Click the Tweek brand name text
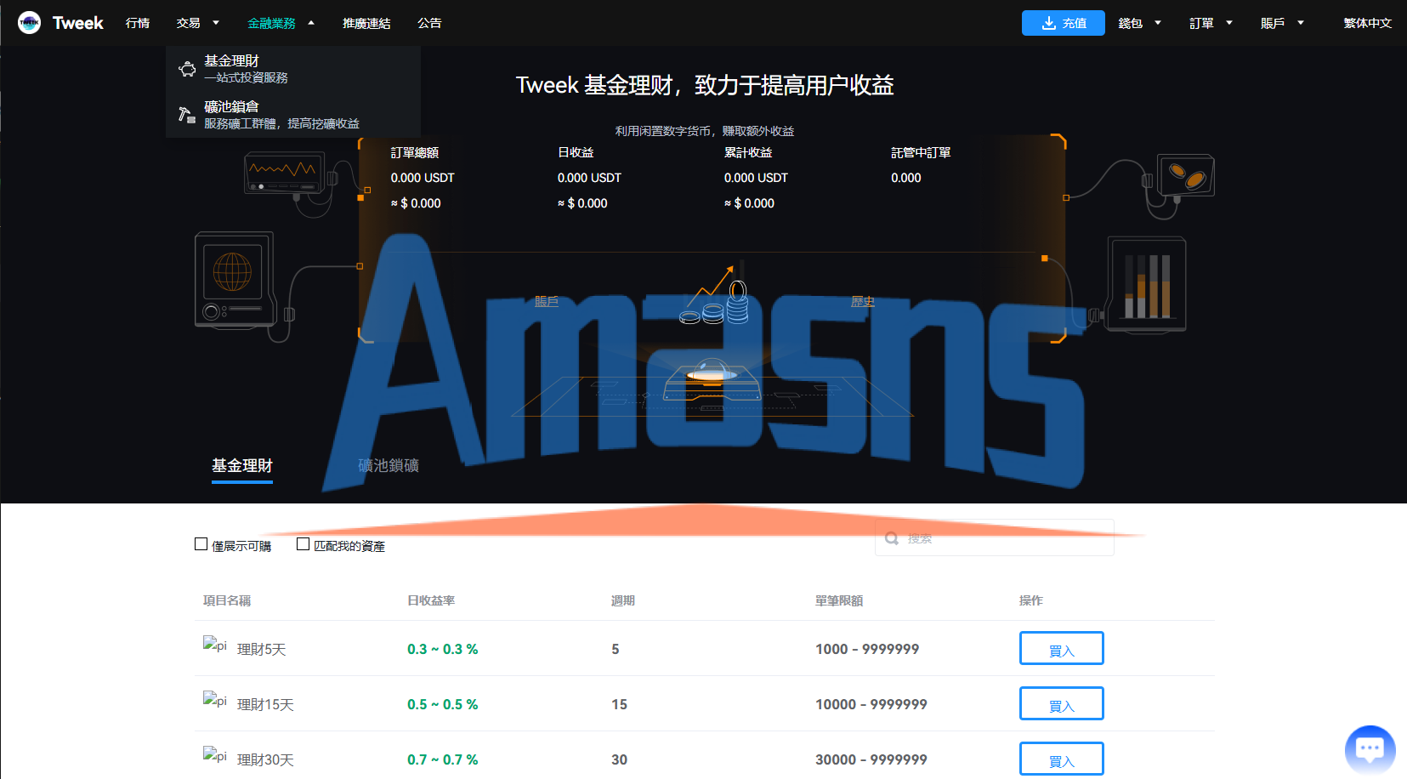The height and width of the screenshot is (779, 1407). [x=78, y=23]
